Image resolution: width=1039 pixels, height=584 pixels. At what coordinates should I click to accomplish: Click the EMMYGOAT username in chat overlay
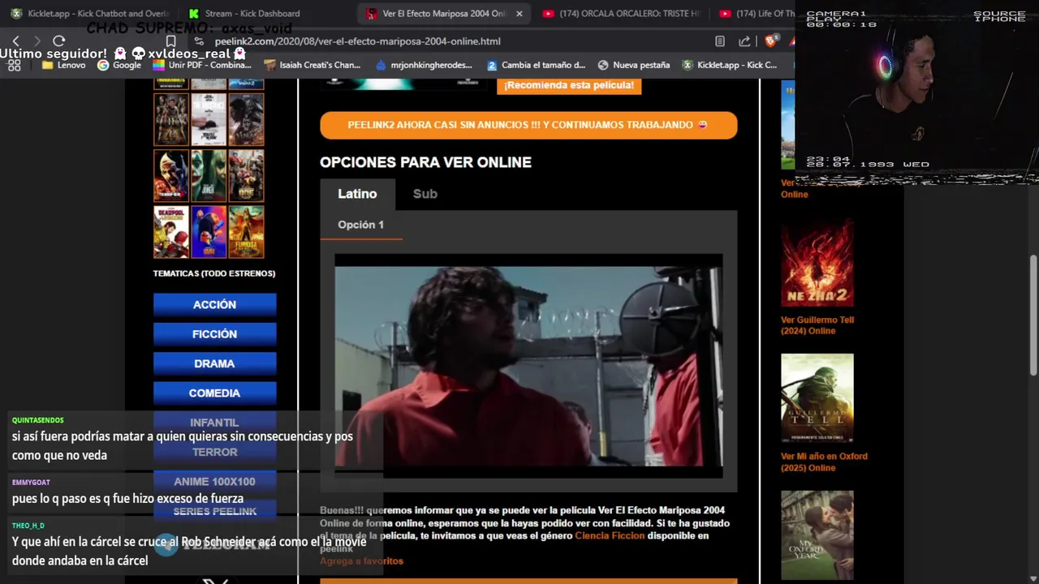(x=31, y=483)
